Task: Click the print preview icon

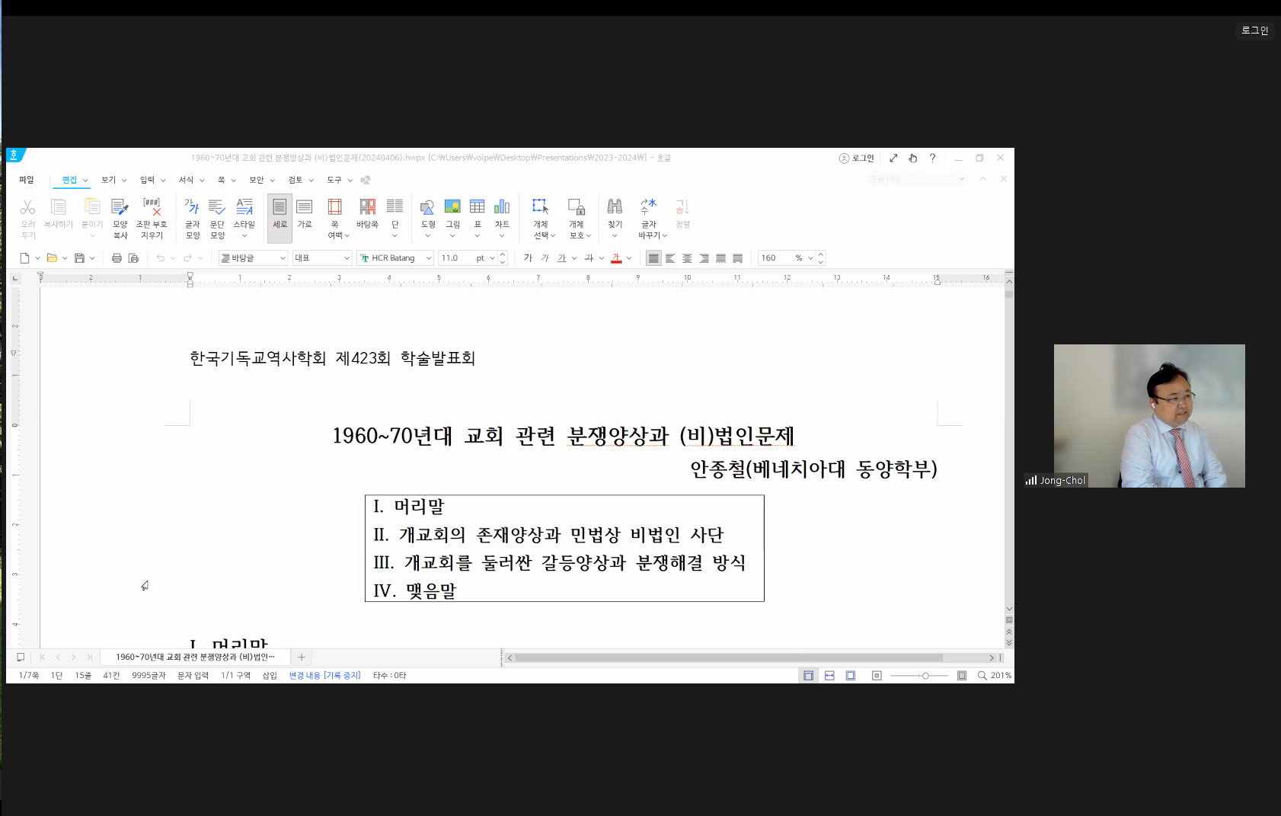Action: click(x=133, y=258)
